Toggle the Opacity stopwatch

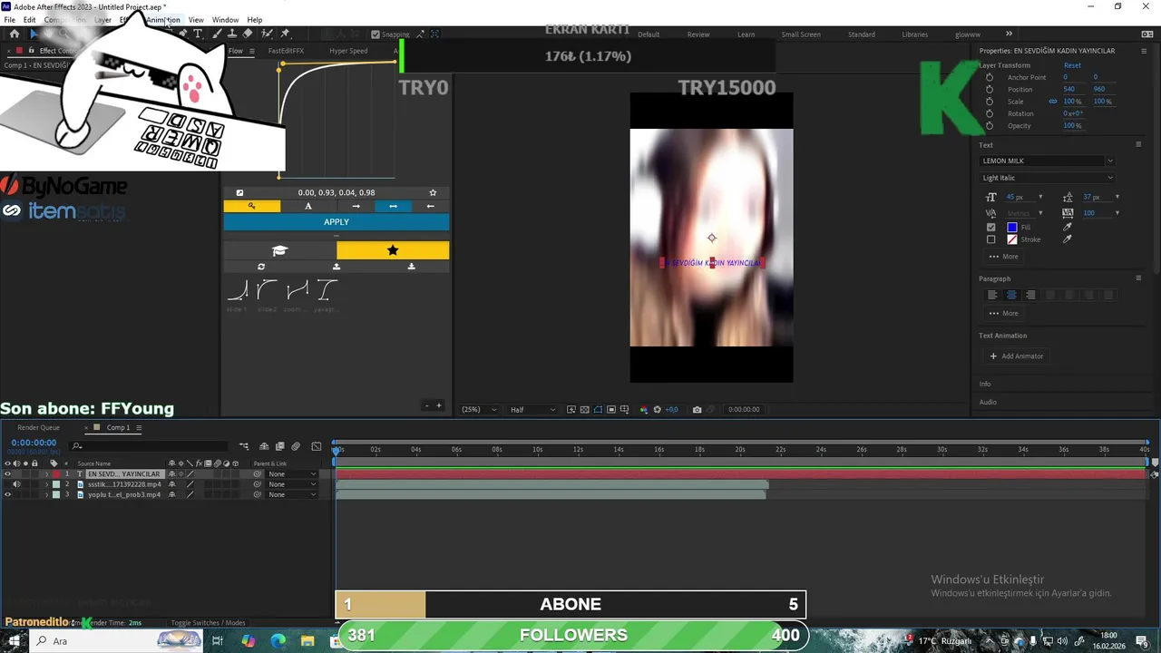point(990,125)
